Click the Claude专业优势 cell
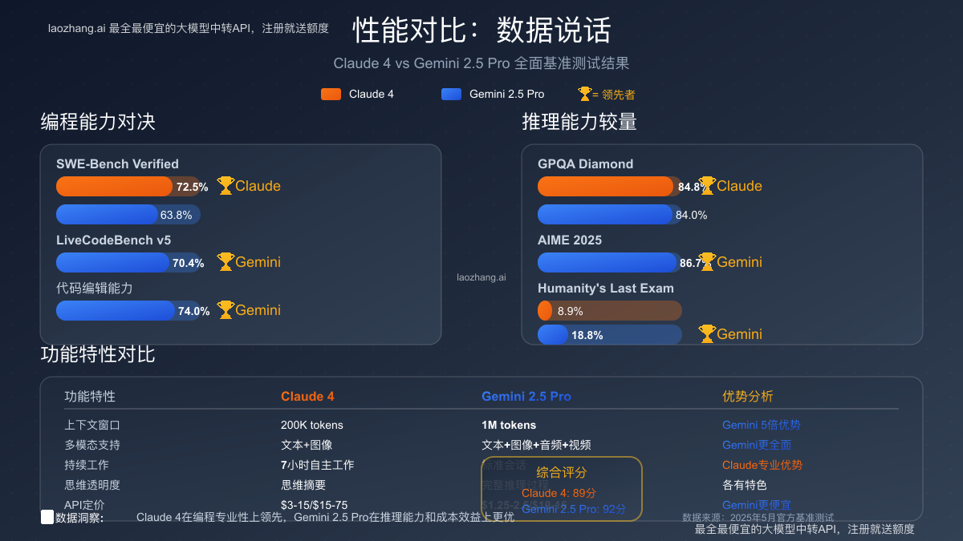This screenshot has width=963, height=541. click(x=762, y=465)
